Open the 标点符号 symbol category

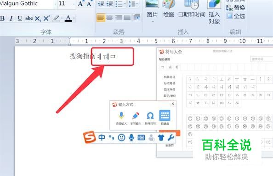tap(170, 83)
